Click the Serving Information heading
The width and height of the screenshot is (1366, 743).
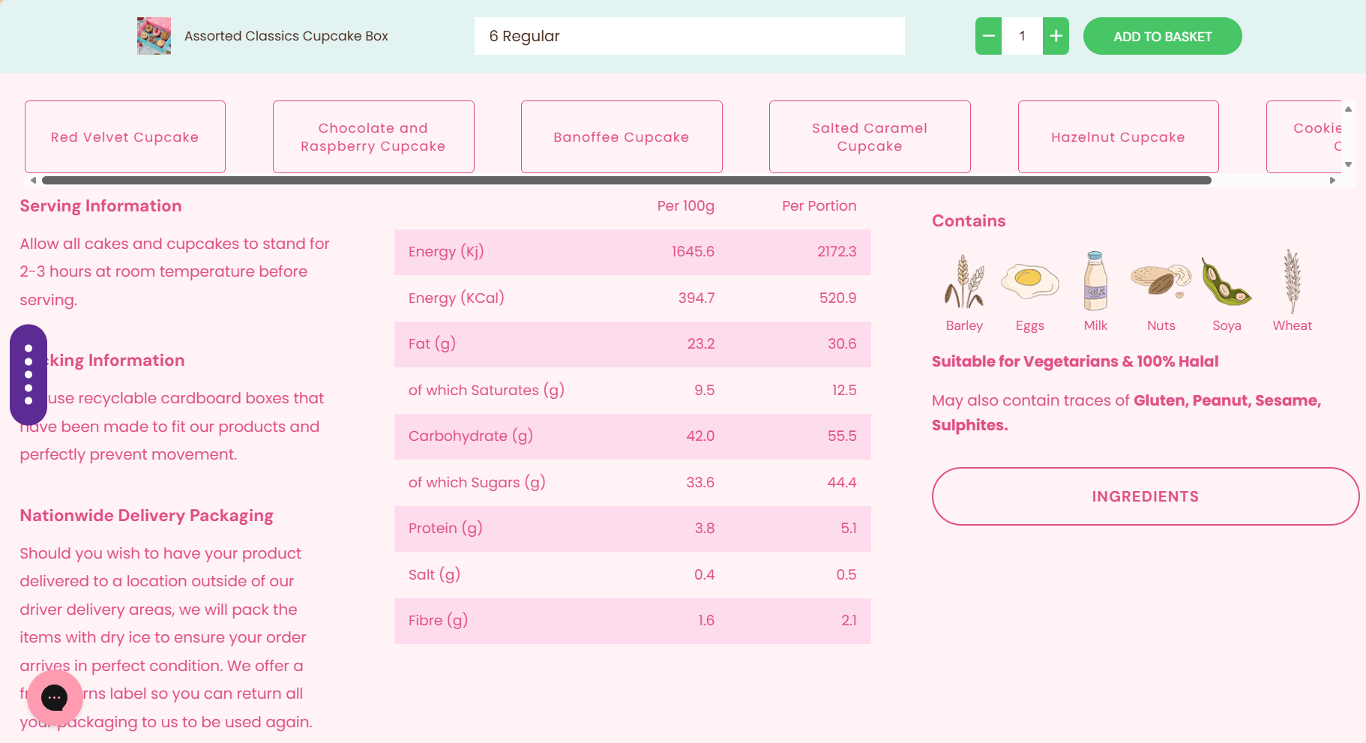(x=100, y=206)
